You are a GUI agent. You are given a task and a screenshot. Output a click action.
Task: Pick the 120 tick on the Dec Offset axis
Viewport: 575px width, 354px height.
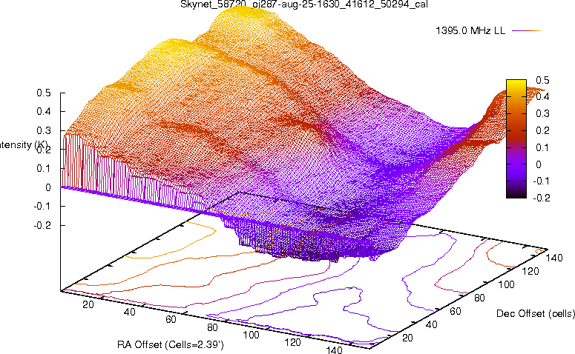click(530, 271)
